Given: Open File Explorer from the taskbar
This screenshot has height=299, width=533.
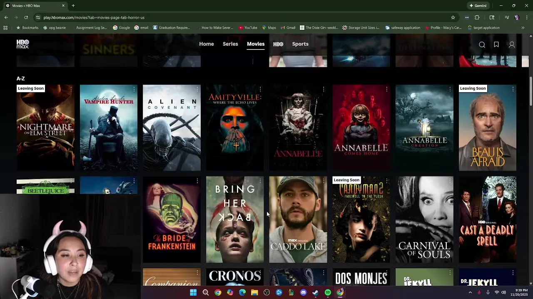Looking at the screenshot, I should (x=254, y=292).
